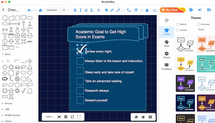Screen dimensions: 215x123
Task: Toggle bold text formatting
Action: [75, 10]
